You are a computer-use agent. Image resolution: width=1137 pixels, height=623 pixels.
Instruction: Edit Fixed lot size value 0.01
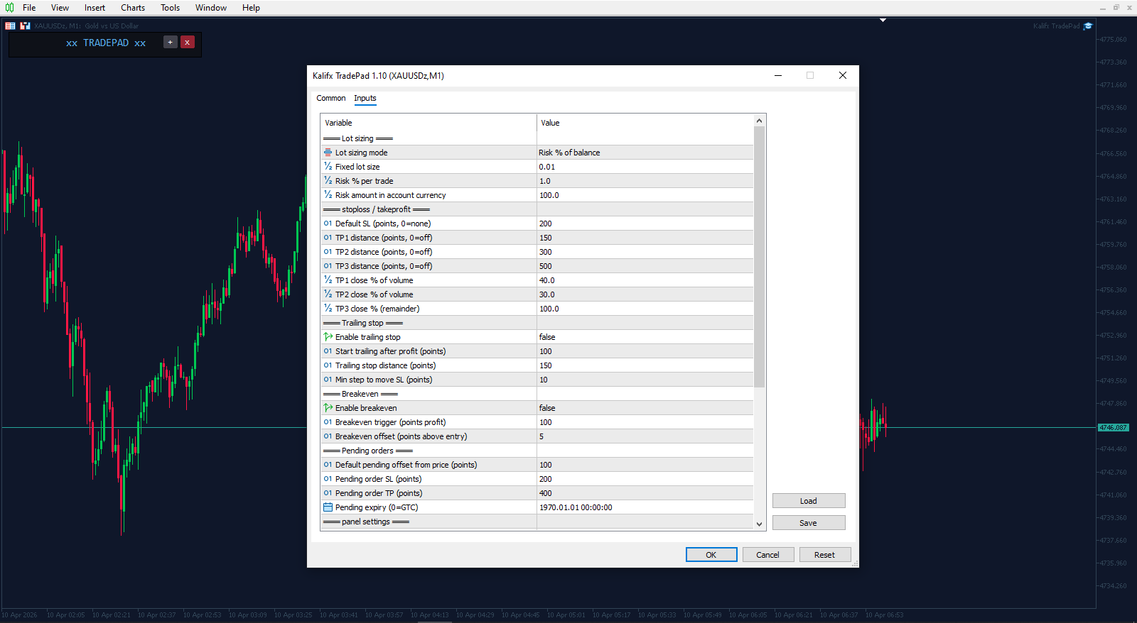[645, 167]
